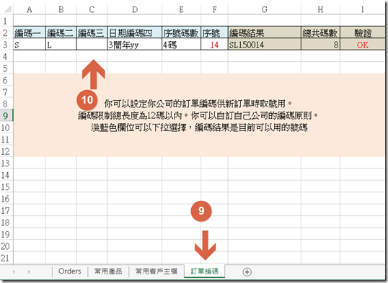The height and width of the screenshot is (283, 388).
Task: Select the 訂單編碼 sheet tab
Action: 204,271
